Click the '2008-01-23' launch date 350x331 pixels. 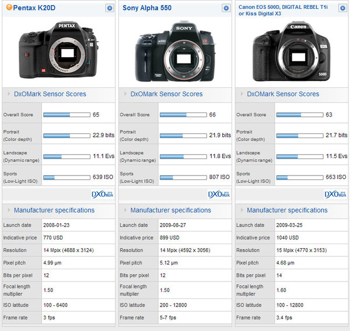point(57,225)
